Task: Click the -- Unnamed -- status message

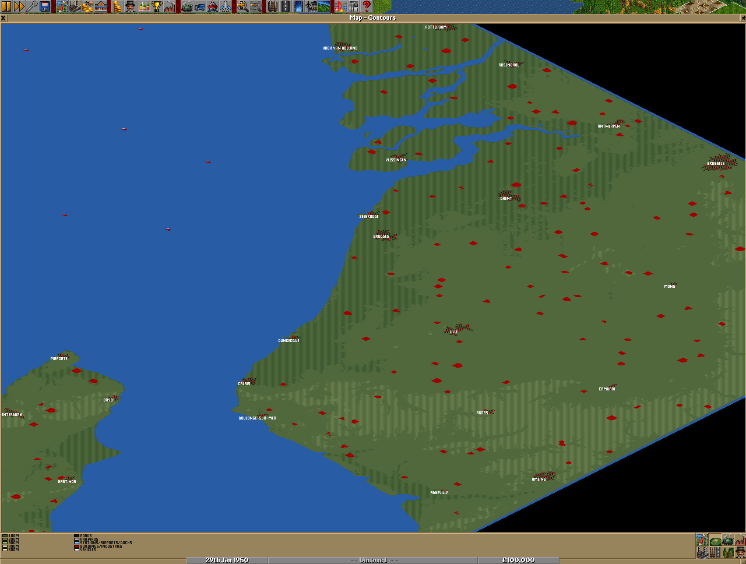Action: pos(373,560)
